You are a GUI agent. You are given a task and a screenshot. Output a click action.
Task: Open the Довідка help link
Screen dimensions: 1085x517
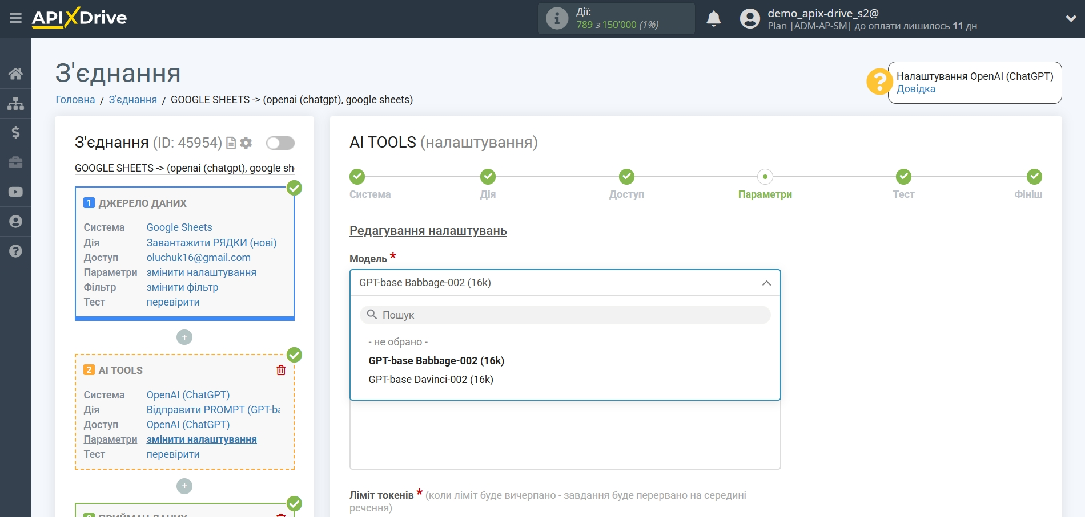(915, 89)
